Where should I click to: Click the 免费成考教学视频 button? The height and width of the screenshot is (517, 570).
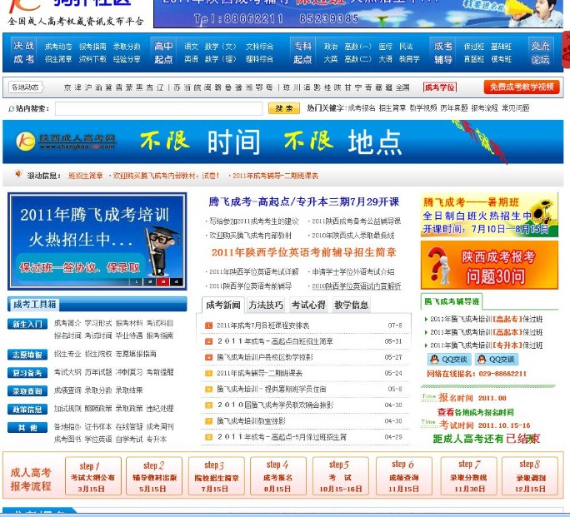[522, 87]
